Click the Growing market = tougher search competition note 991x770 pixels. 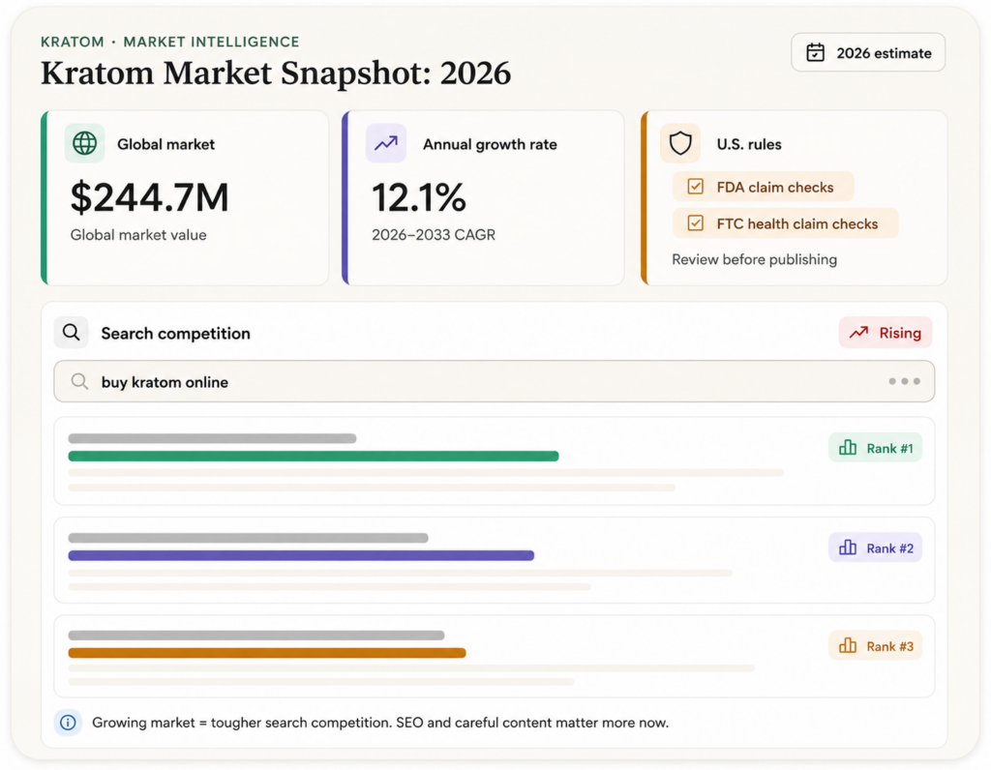(x=379, y=723)
